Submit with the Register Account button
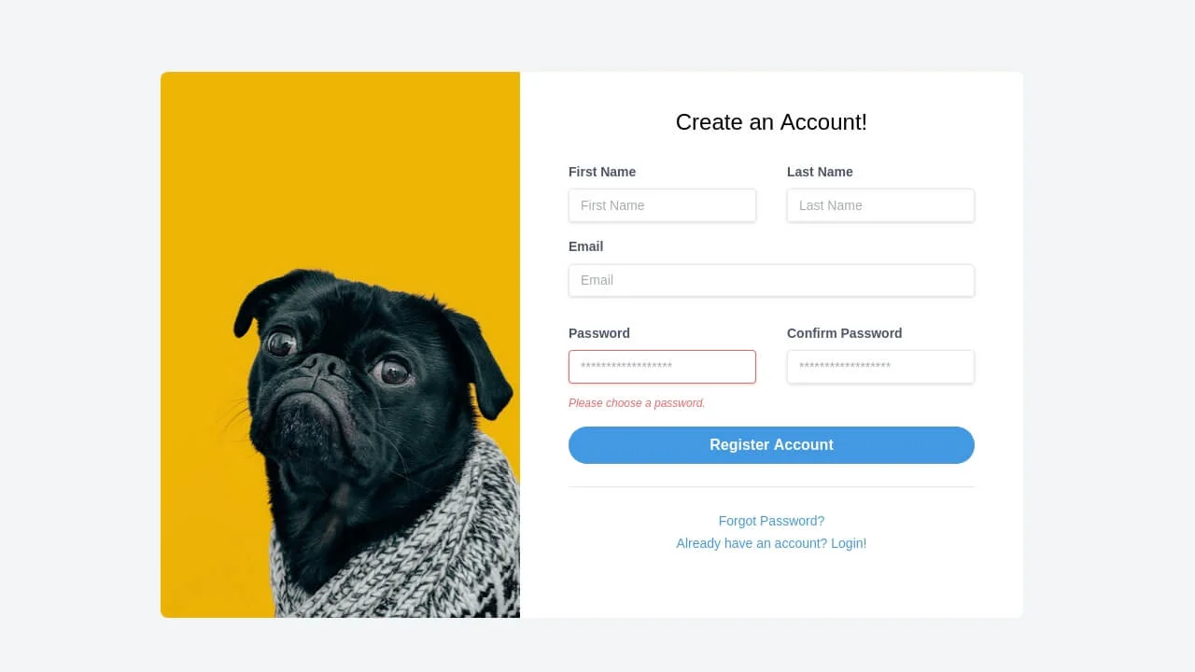1195x672 pixels. (x=771, y=445)
